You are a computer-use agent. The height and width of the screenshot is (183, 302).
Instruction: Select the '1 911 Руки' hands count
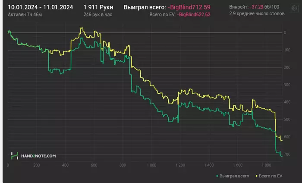point(98,7)
